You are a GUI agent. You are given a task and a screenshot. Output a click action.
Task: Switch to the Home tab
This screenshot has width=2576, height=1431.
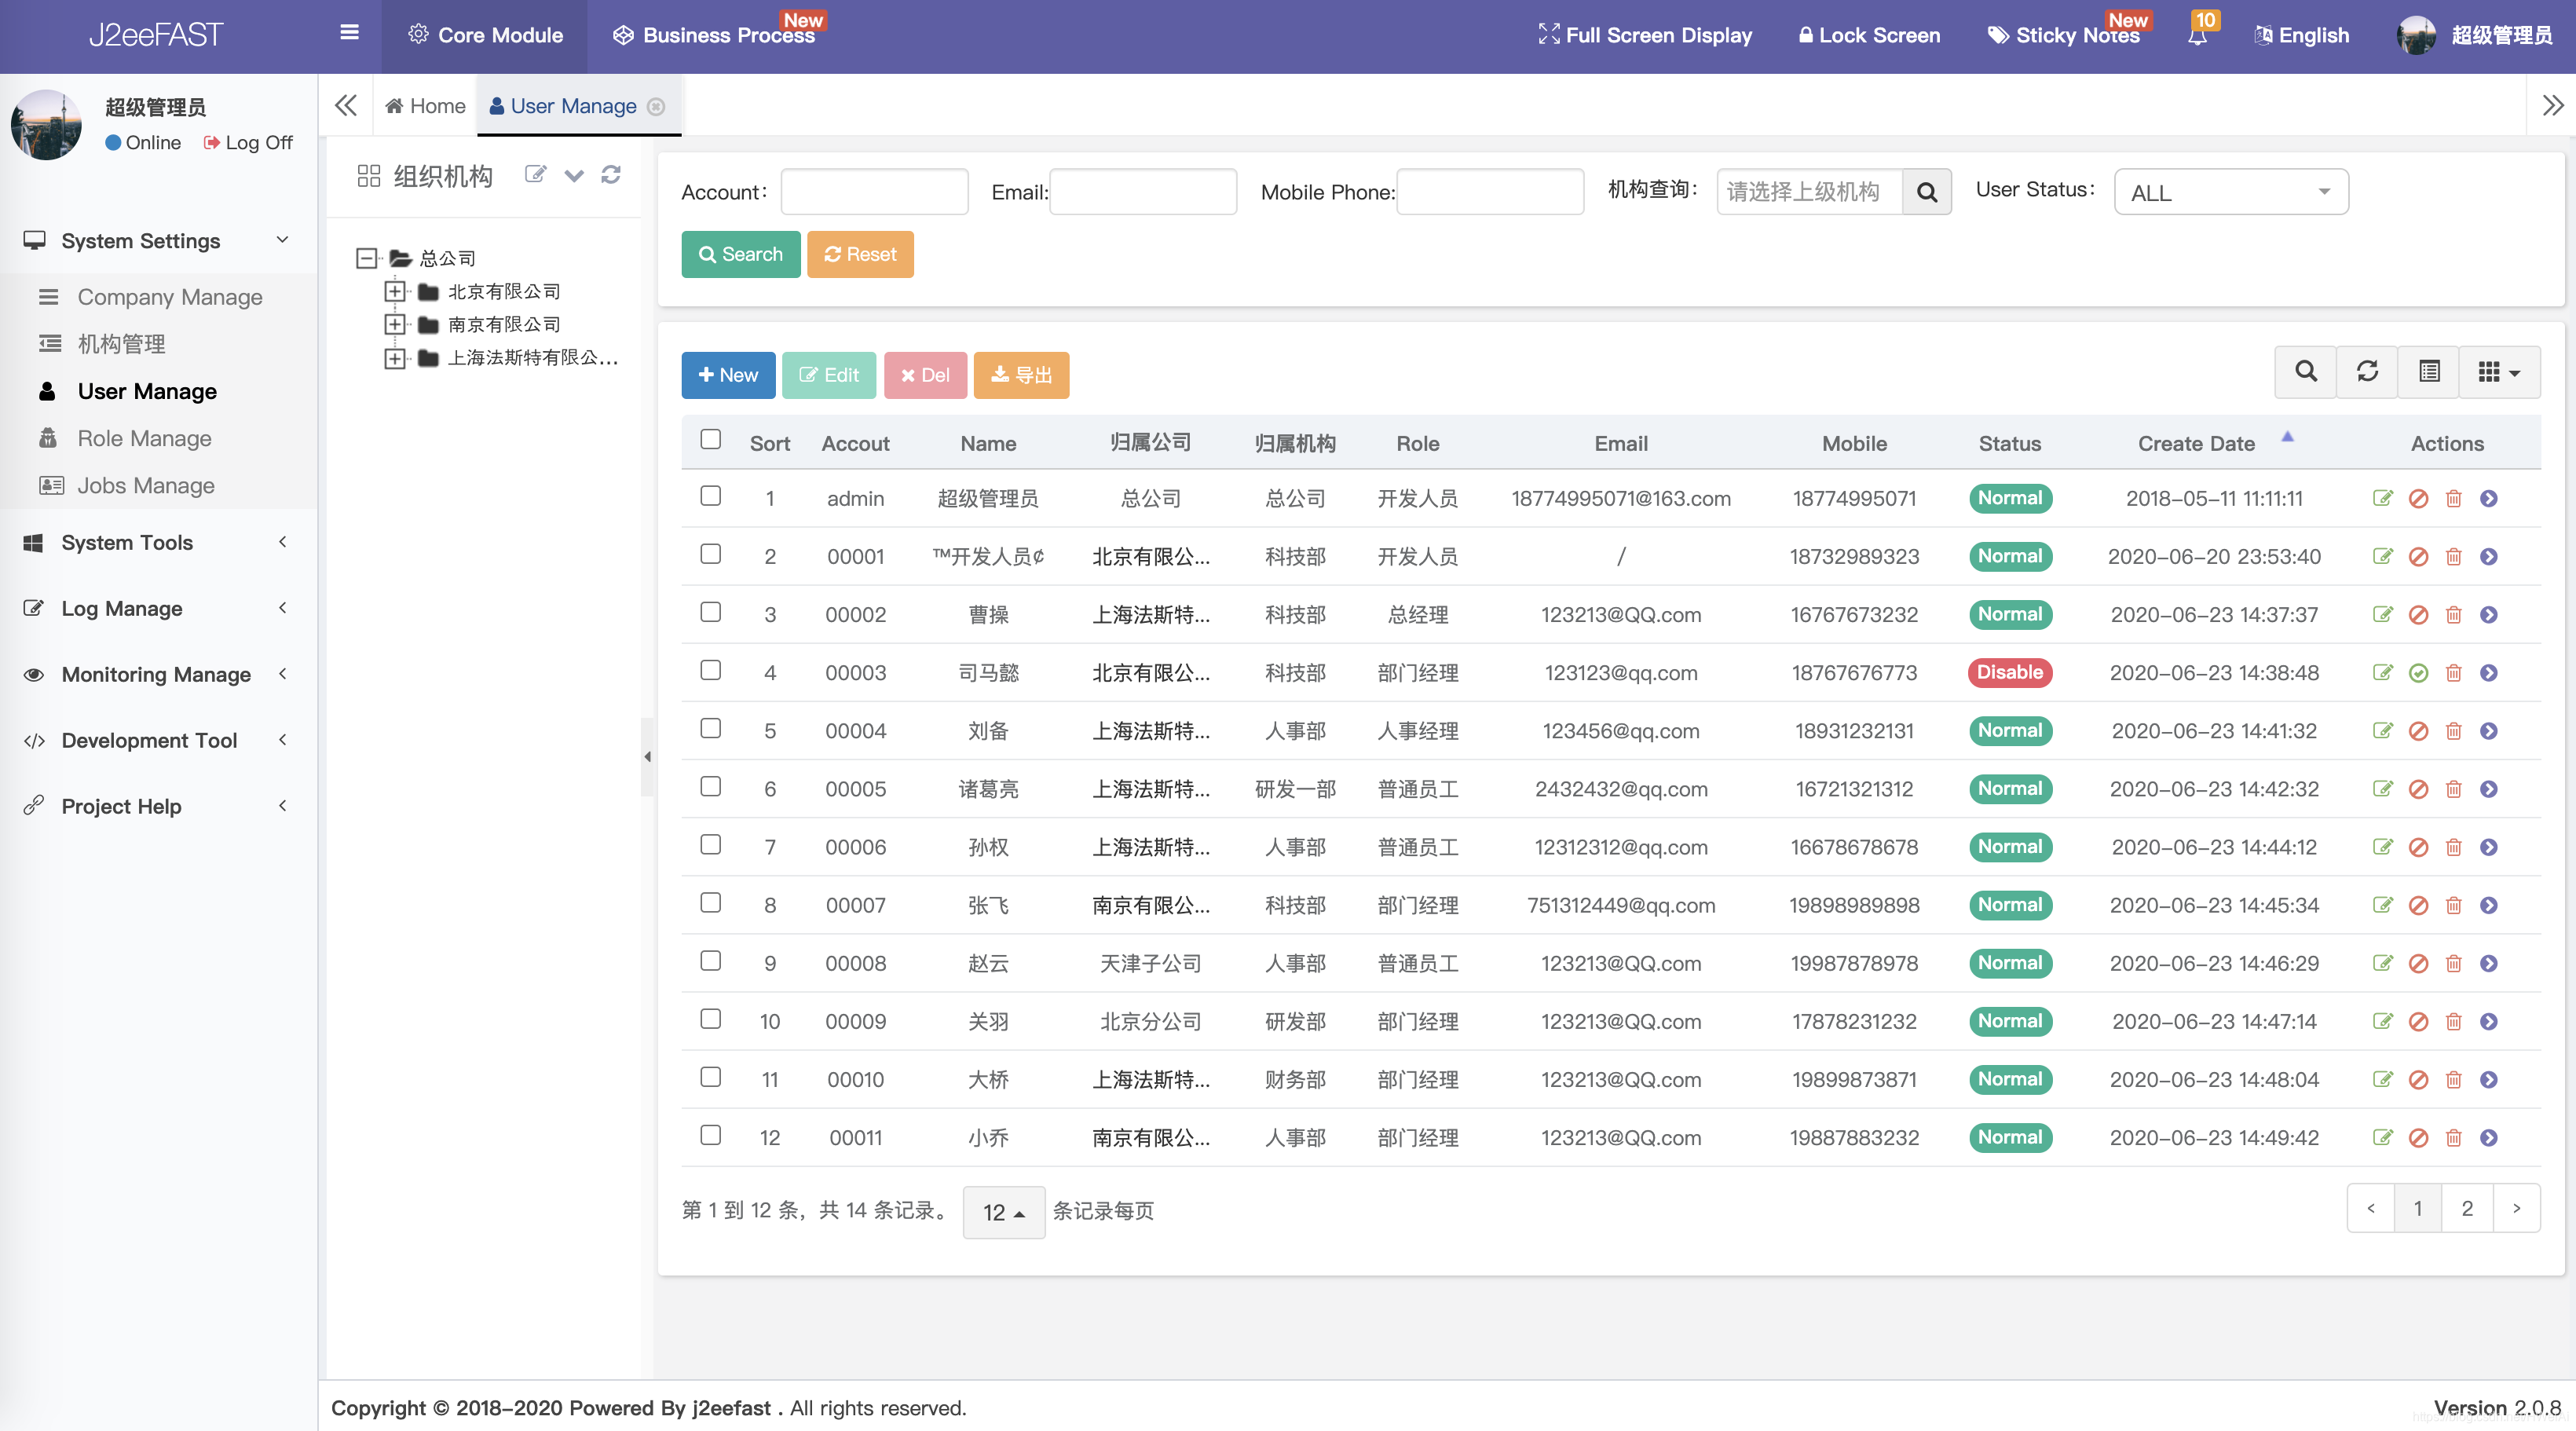[425, 106]
